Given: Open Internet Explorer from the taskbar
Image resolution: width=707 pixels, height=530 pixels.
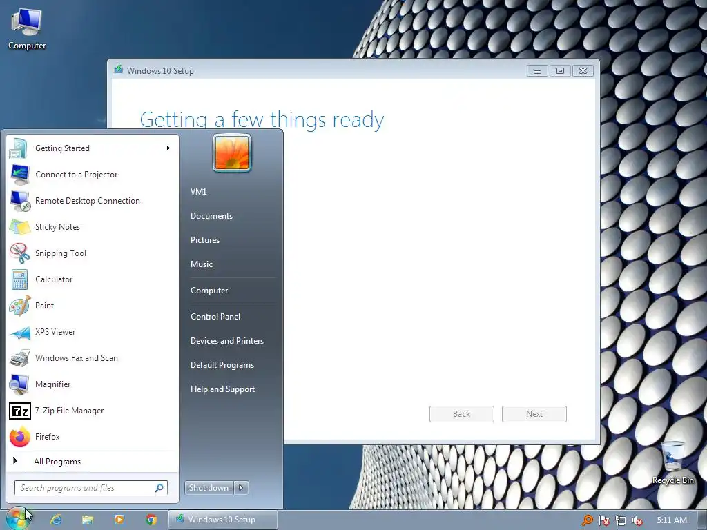Looking at the screenshot, I should 56,520.
